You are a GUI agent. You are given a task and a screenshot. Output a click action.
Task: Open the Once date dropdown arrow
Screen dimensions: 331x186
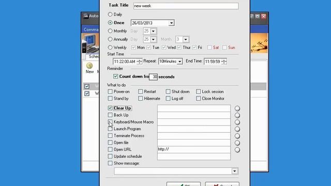pos(171,23)
